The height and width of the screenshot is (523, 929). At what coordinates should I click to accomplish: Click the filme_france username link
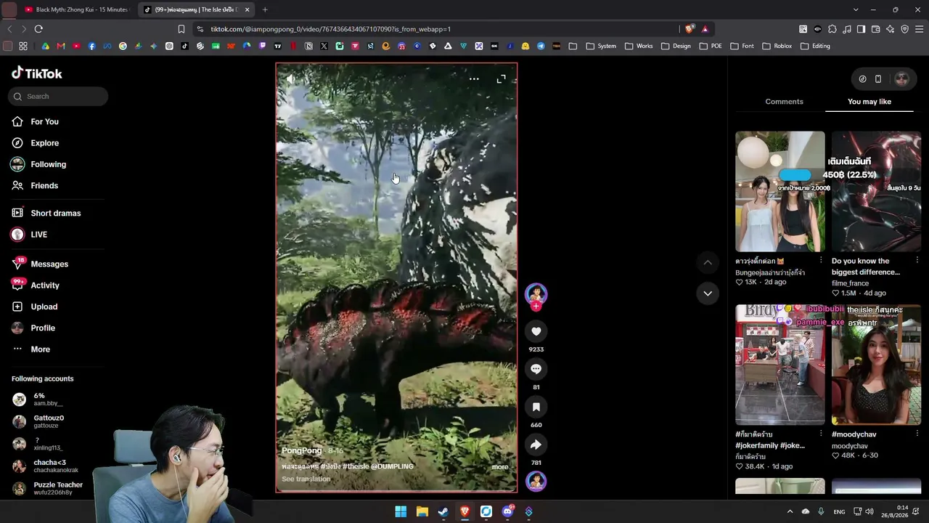coord(850,283)
